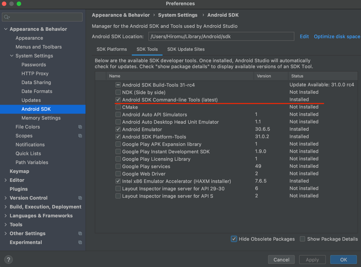Click the Version column header
The width and height of the screenshot is (361, 267).
271,76
